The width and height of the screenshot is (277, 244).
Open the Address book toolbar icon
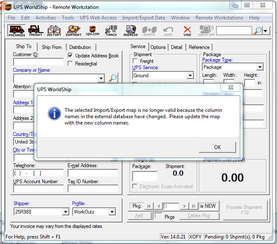(130, 31)
